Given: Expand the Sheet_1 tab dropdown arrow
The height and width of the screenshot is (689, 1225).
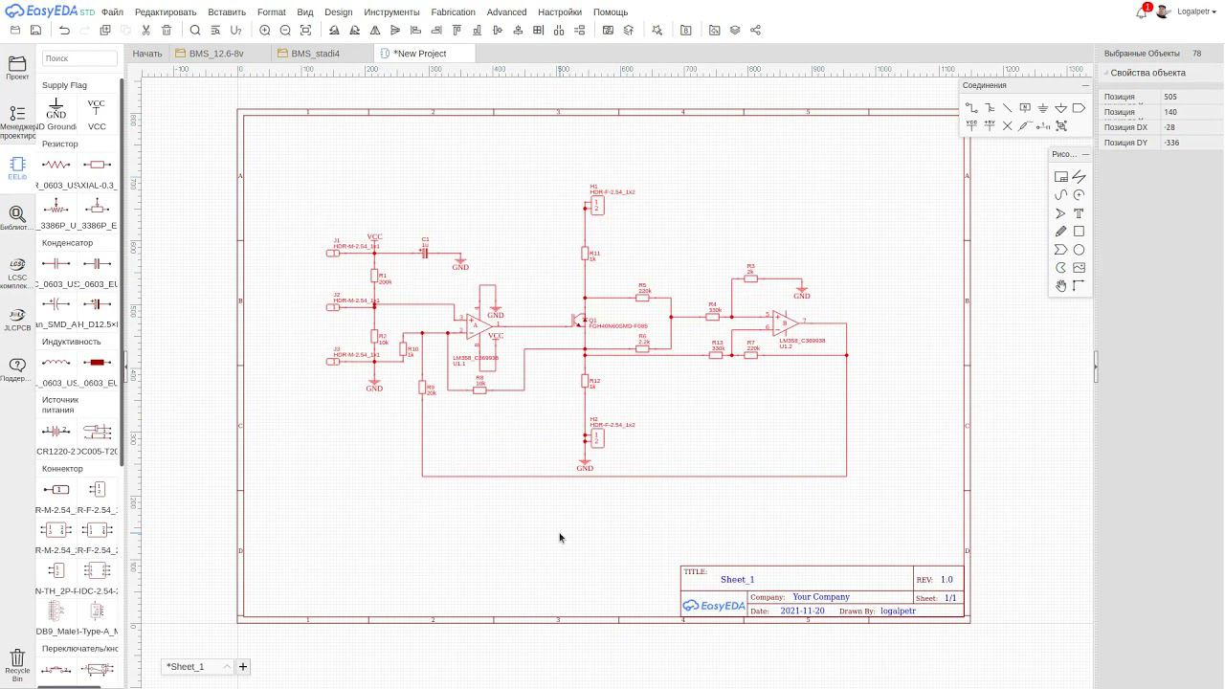Looking at the screenshot, I should 227,667.
